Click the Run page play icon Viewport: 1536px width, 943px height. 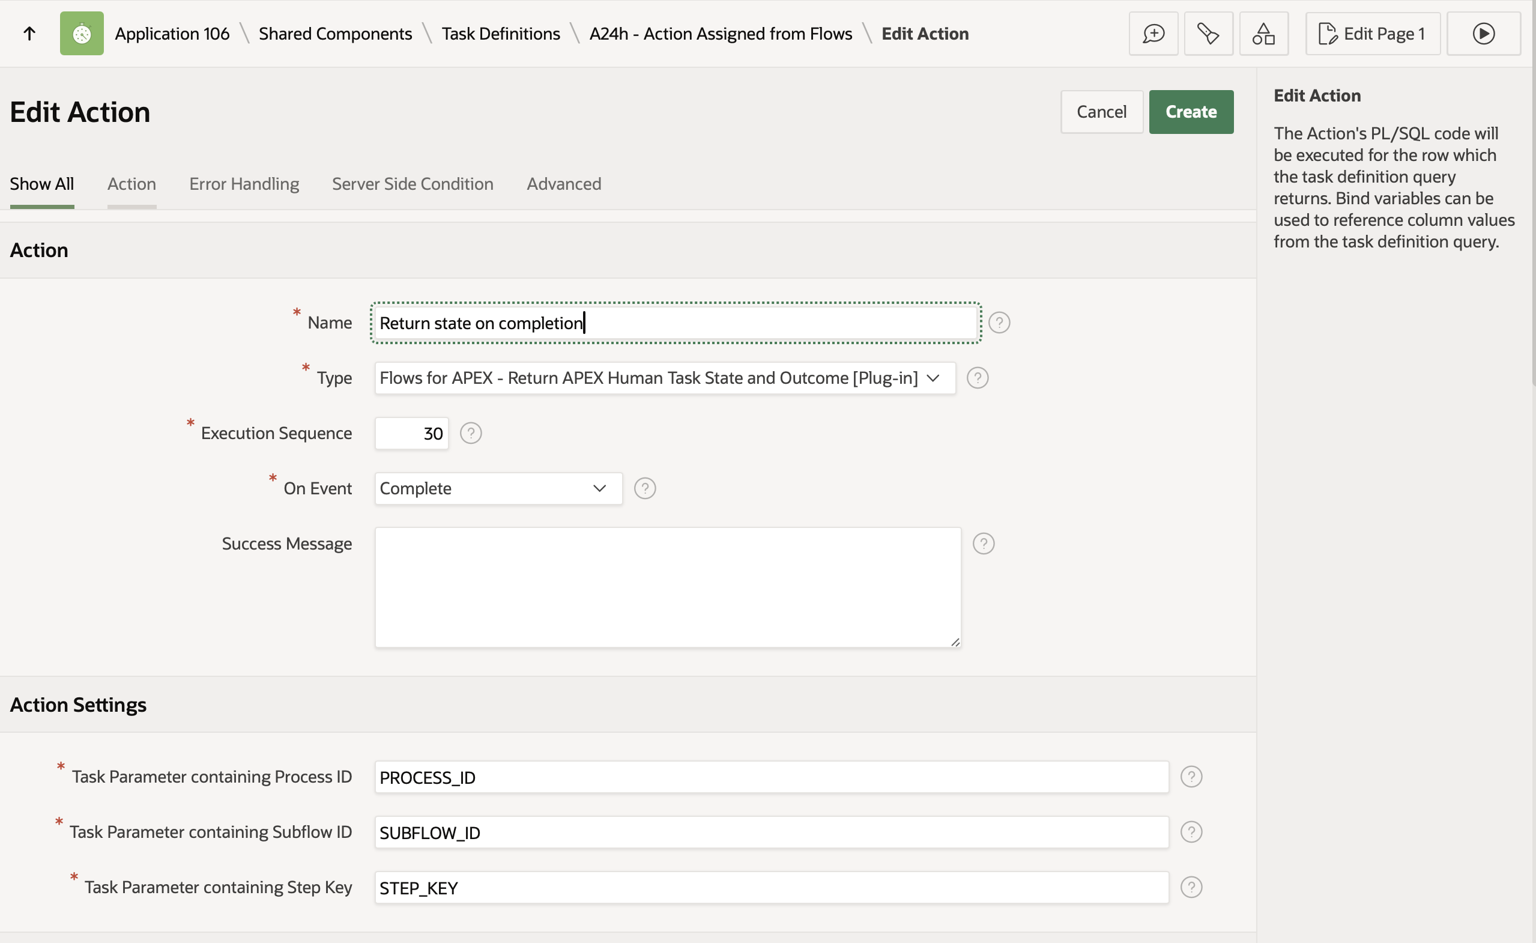[x=1484, y=34]
